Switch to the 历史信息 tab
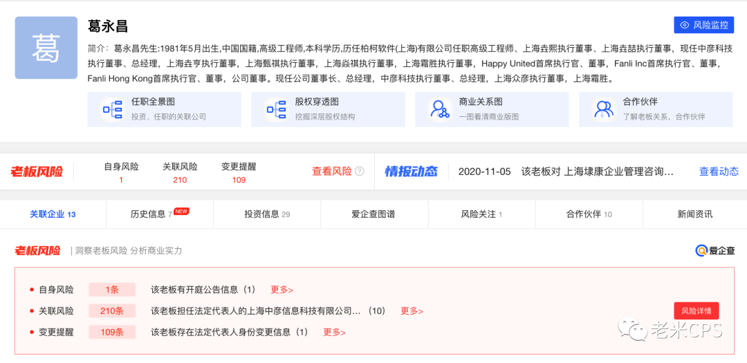 click(160, 214)
